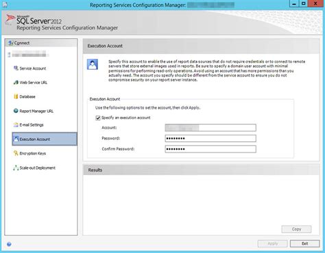Click the Service Account icon

[16, 68]
